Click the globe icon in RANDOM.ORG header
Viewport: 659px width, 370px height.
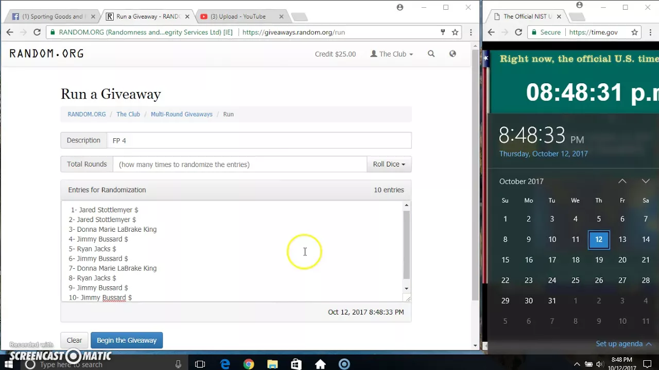[x=453, y=53]
